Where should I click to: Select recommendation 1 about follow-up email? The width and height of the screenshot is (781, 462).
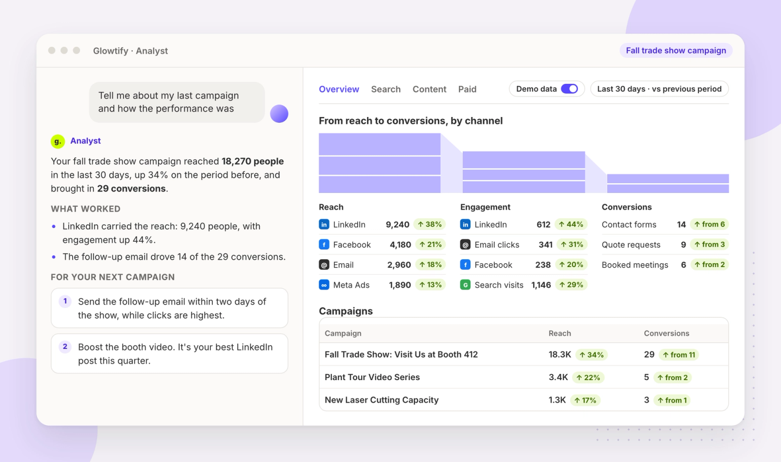point(169,308)
